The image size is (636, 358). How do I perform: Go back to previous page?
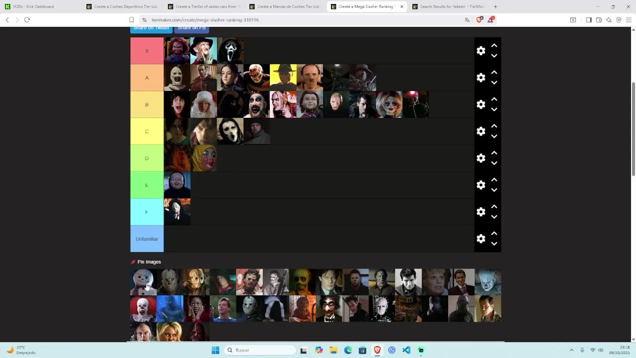tap(7, 20)
